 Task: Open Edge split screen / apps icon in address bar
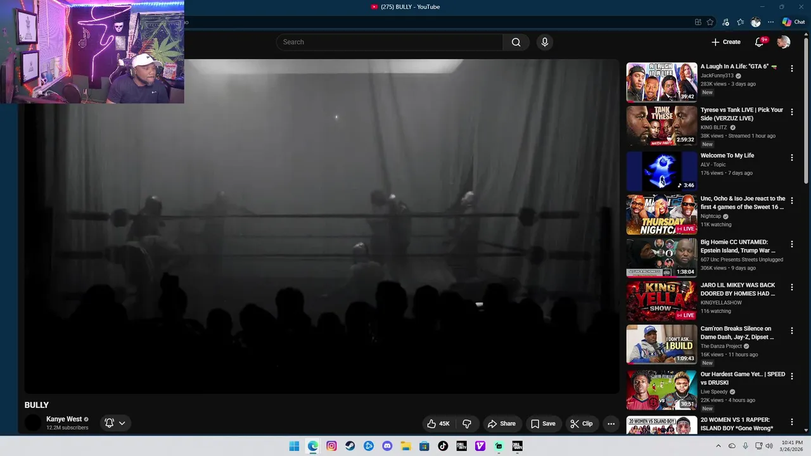698,22
